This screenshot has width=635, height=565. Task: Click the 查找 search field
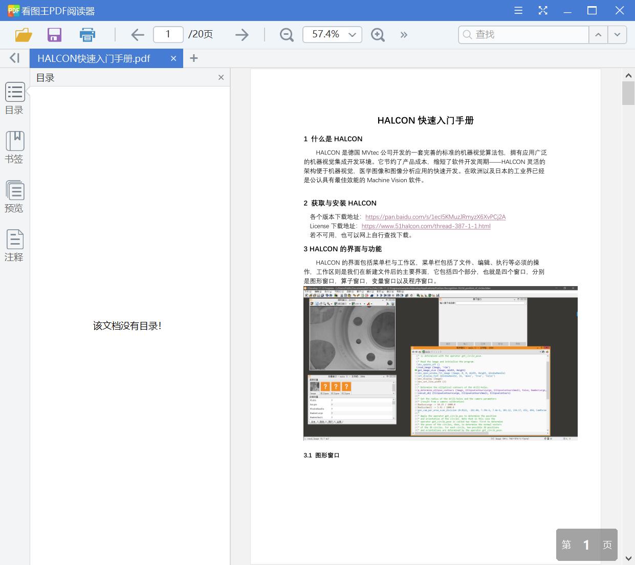(x=523, y=34)
